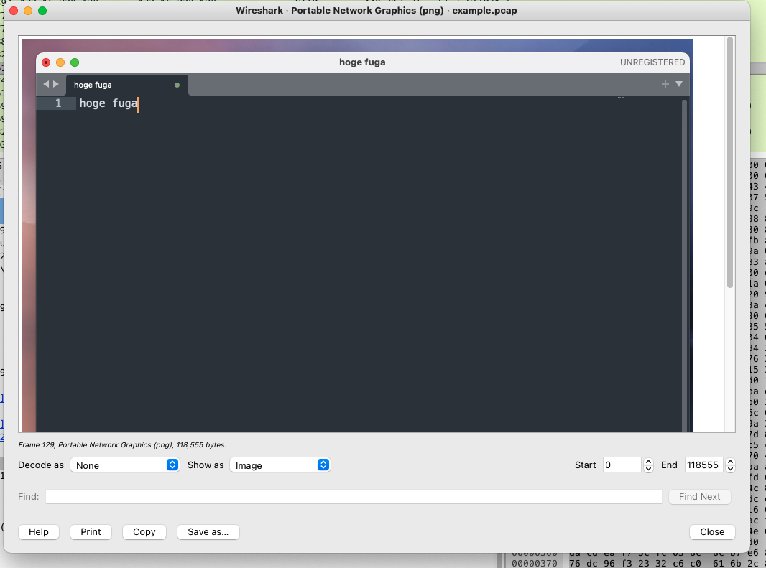This screenshot has height=568, width=766.
Task: Click the Print button
Action: (91, 532)
